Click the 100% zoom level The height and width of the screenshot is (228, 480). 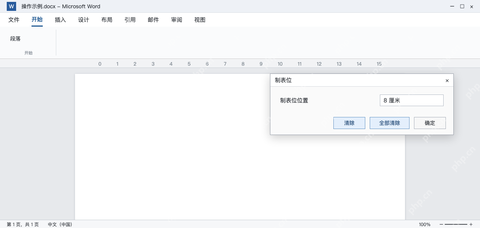[x=424, y=224]
